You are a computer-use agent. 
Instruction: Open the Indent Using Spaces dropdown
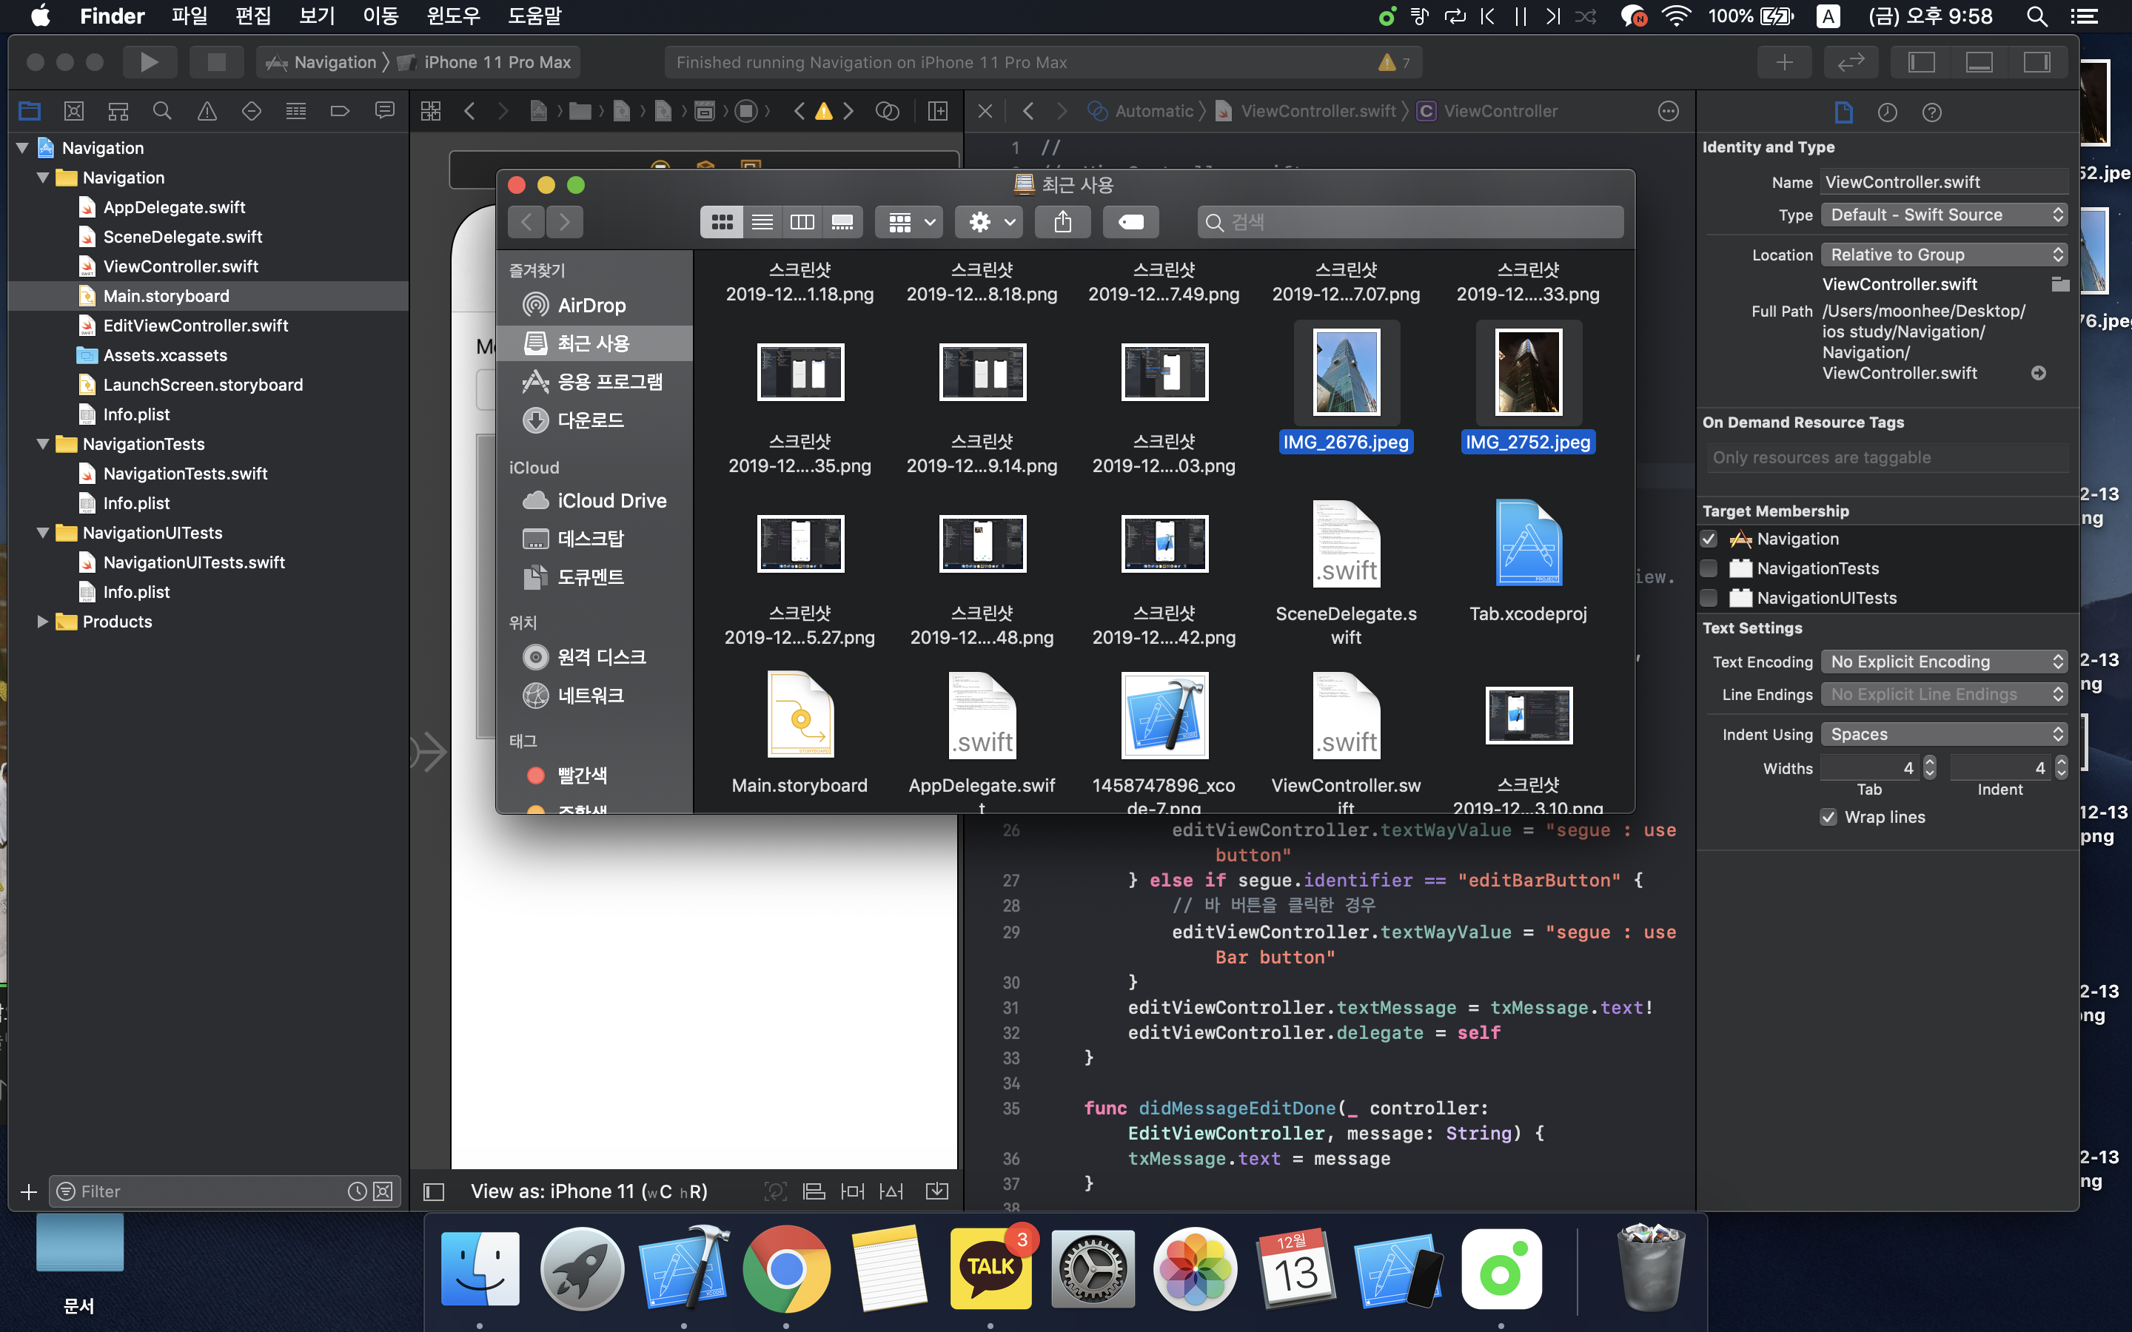tap(1943, 734)
